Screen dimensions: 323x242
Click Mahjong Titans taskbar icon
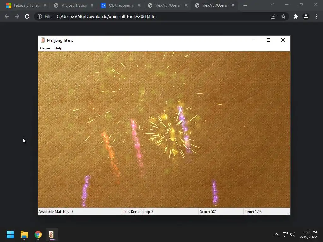(x=52, y=234)
